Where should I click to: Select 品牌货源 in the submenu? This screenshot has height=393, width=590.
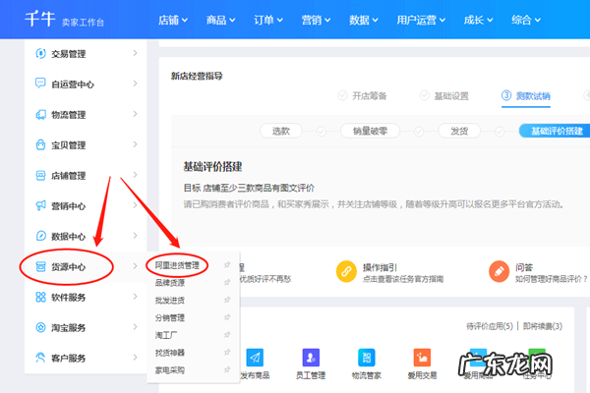tap(170, 283)
